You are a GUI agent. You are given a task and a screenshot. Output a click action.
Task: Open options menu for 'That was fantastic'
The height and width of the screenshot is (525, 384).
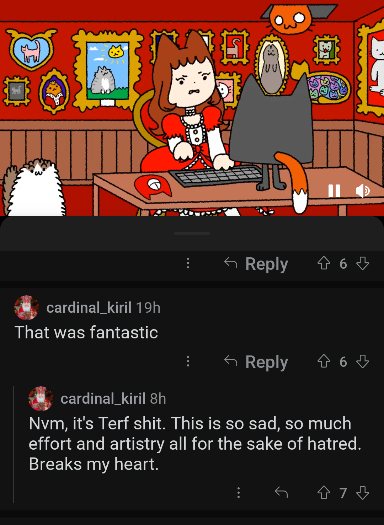point(188,361)
